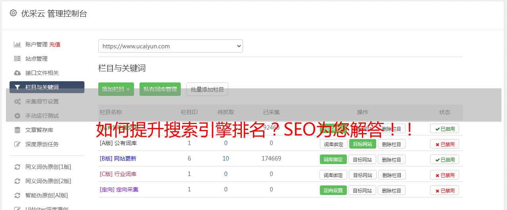Click the 批量添加栏目 button
This screenshot has height=210, width=507.
coord(207,89)
